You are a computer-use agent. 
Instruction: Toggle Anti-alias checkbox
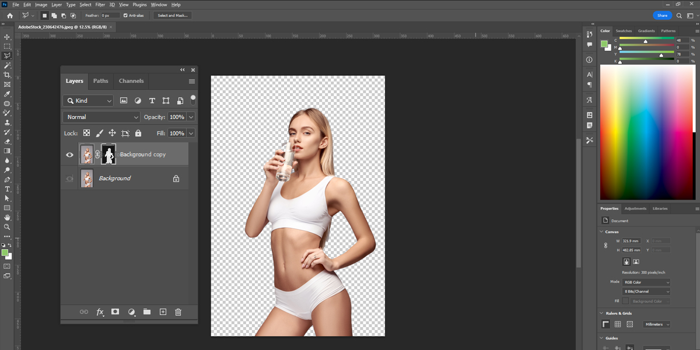coord(125,15)
